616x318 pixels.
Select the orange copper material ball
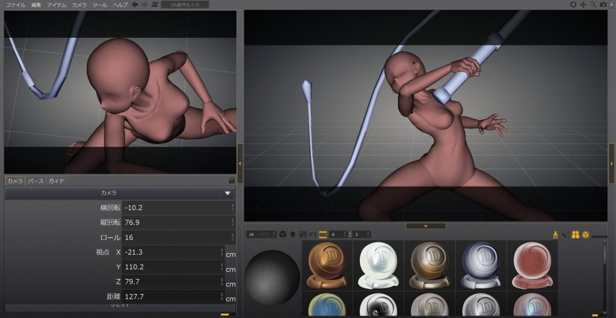pos(327,265)
